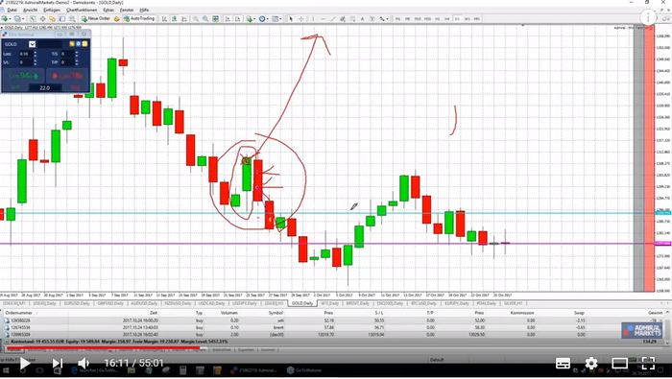
Task: Select the crosshair tool
Action: (x=300, y=19)
